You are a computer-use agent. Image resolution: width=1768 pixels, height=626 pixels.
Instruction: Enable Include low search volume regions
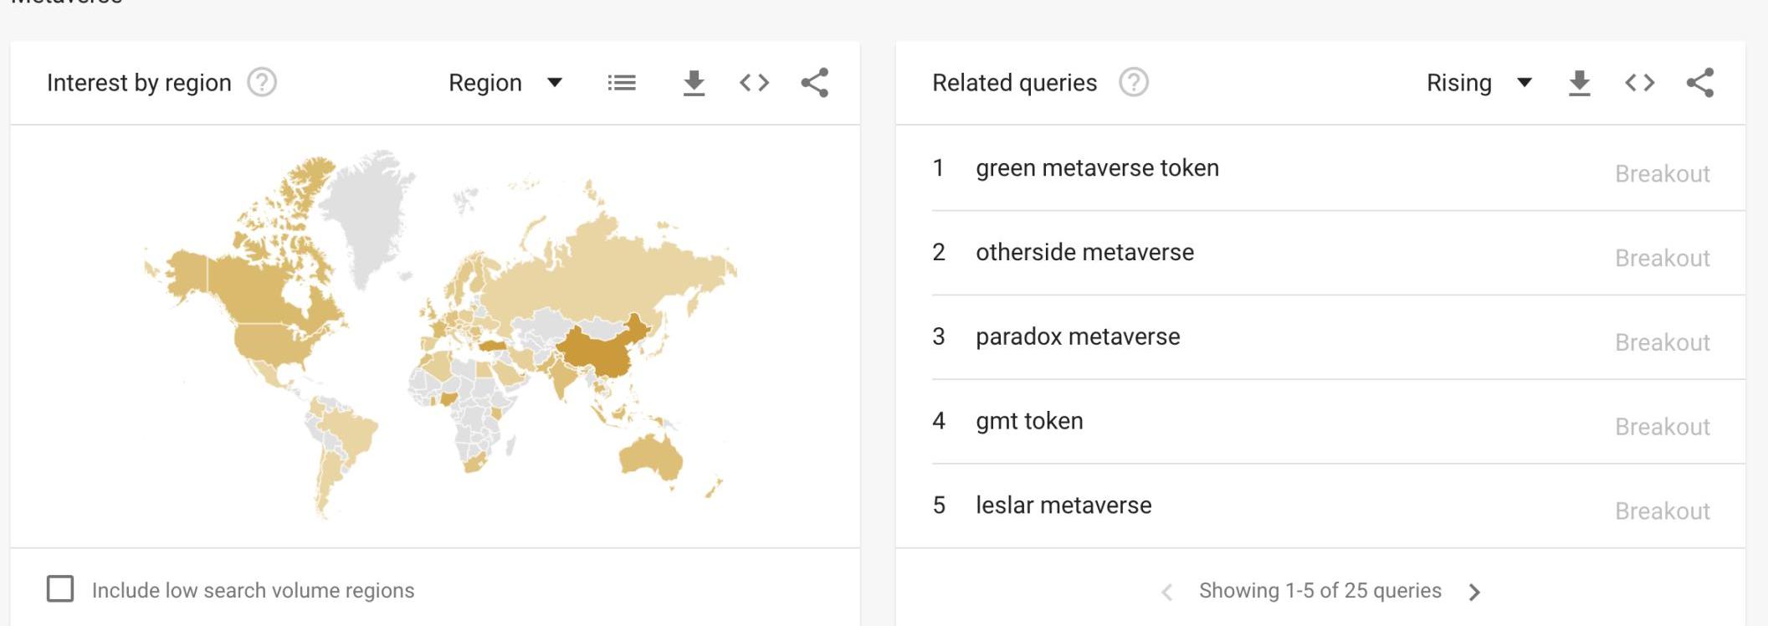[x=60, y=589]
